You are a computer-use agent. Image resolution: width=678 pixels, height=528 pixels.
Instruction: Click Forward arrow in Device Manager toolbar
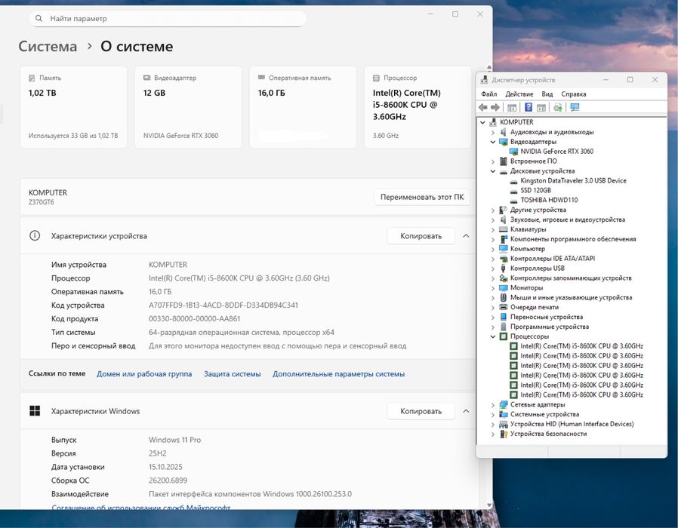(495, 107)
